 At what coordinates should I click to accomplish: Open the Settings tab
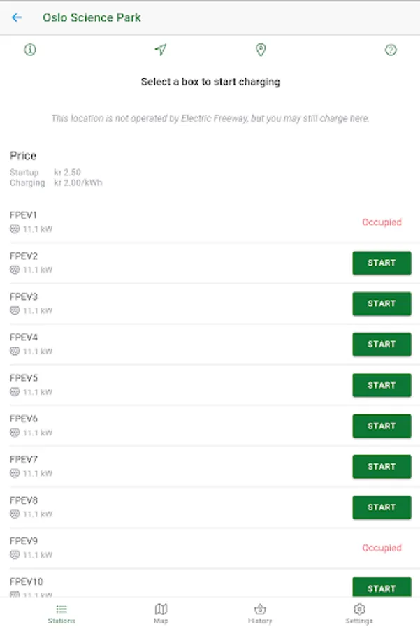point(359,614)
